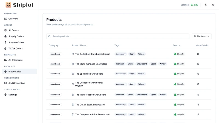Toggle the light/dark theme sun icon
219x123 pixels.
(206, 5)
